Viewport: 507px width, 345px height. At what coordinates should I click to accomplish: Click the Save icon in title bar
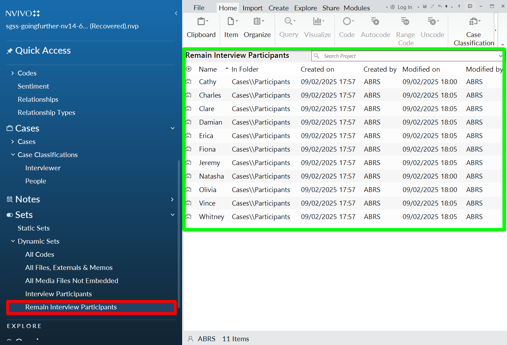click(x=425, y=7)
